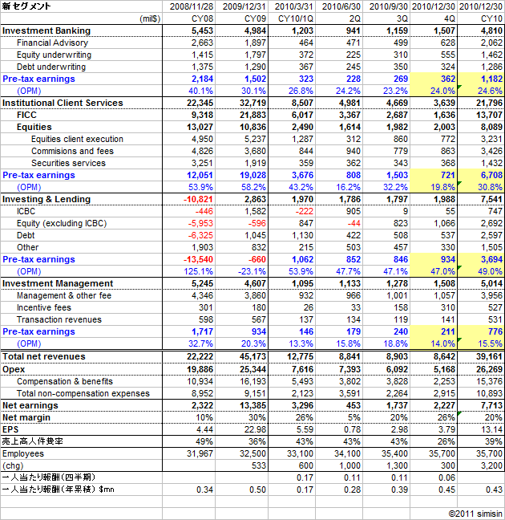The width and height of the screenshot is (505, 520).
Task: Click the 22.98 EPS value
Action: pos(255,429)
